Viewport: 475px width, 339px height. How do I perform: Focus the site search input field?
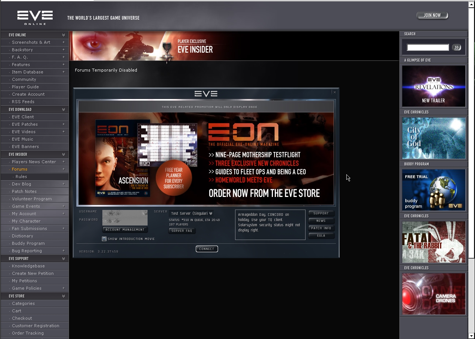428,47
